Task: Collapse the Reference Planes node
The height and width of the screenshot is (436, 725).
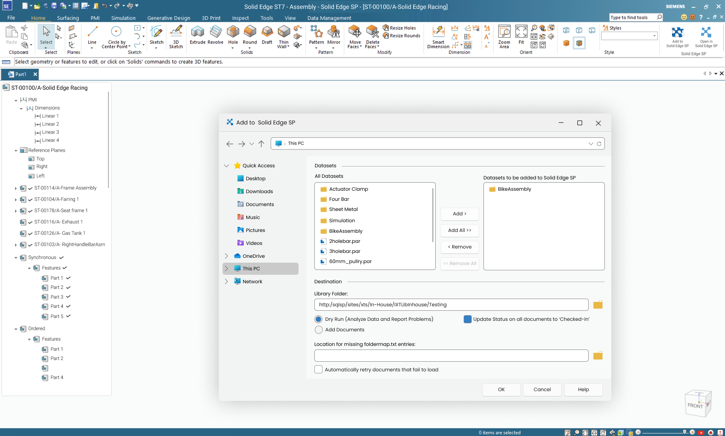Action: (x=16, y=151)
